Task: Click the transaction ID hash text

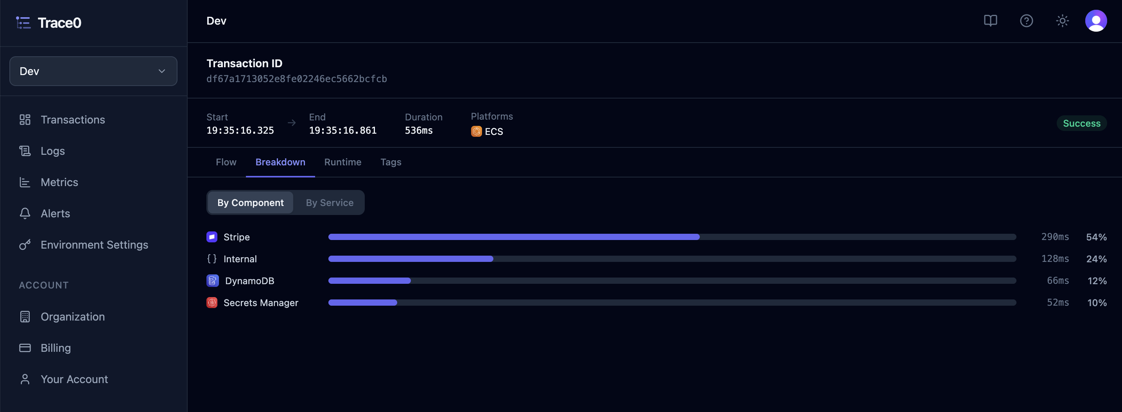Action: pyautogui.click(x=296, y=79)
